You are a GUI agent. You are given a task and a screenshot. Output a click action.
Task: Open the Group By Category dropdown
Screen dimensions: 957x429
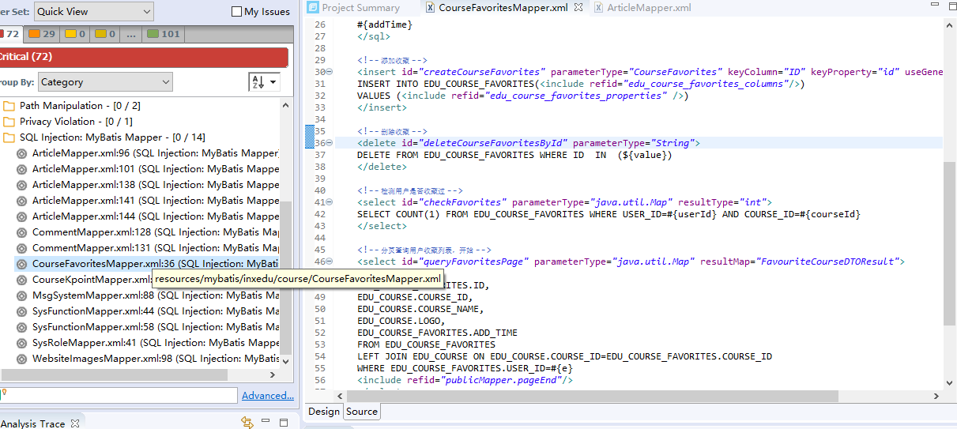tap(104, 82)
